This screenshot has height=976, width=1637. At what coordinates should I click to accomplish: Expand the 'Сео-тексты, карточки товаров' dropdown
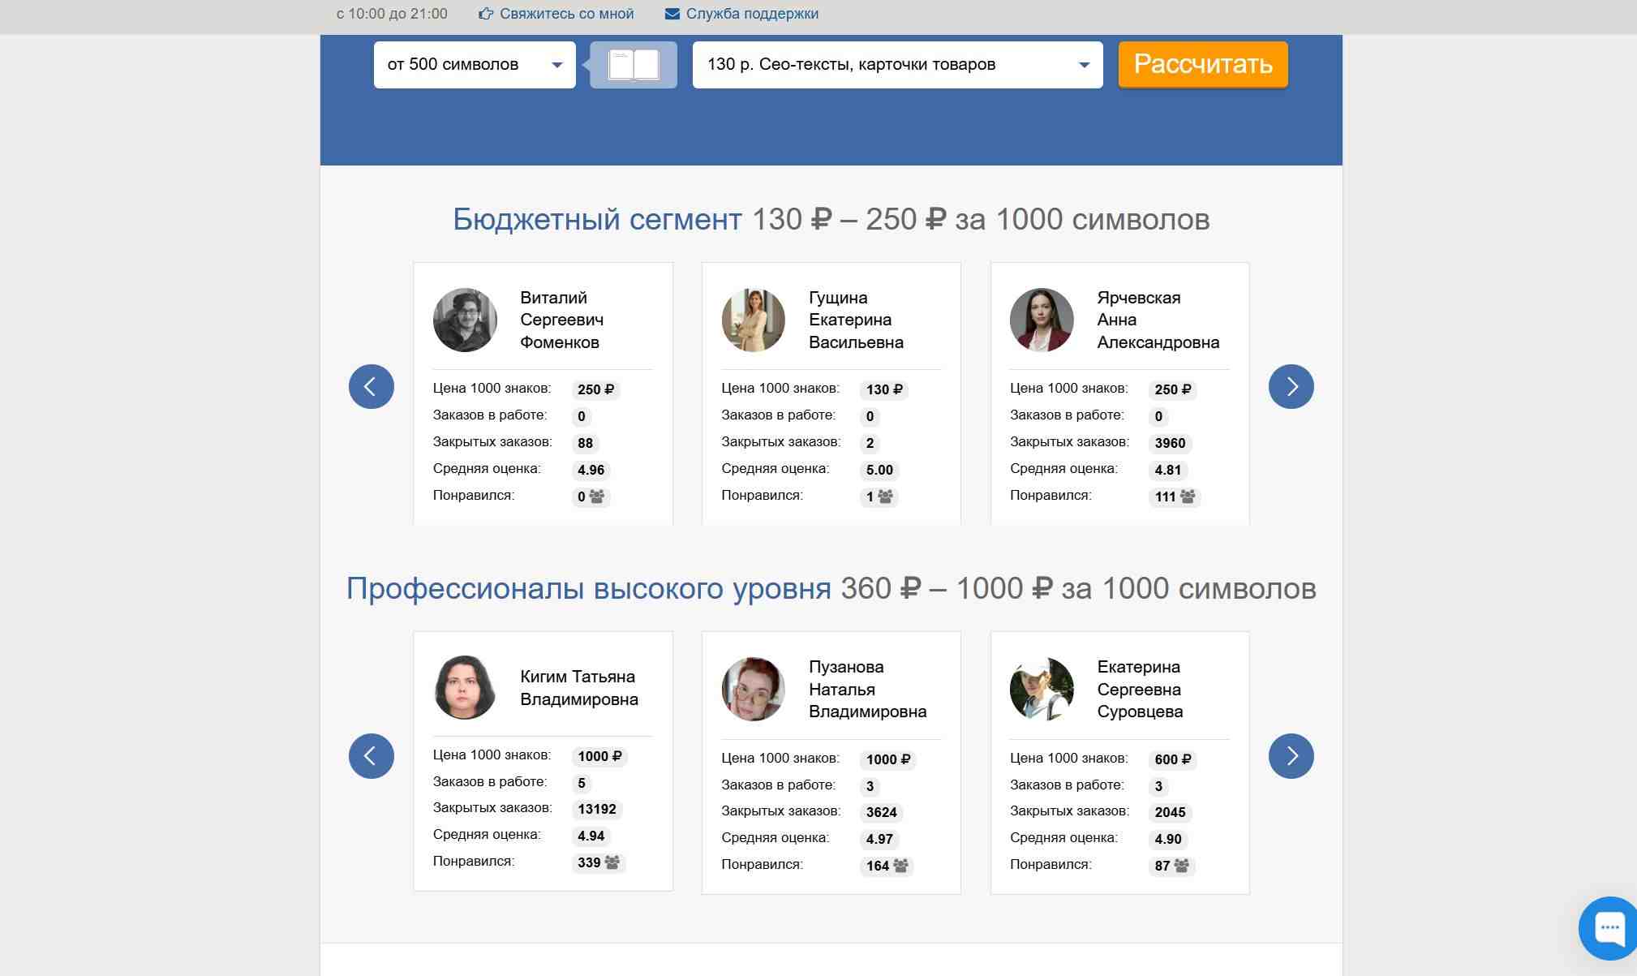[x=897, y=65]
